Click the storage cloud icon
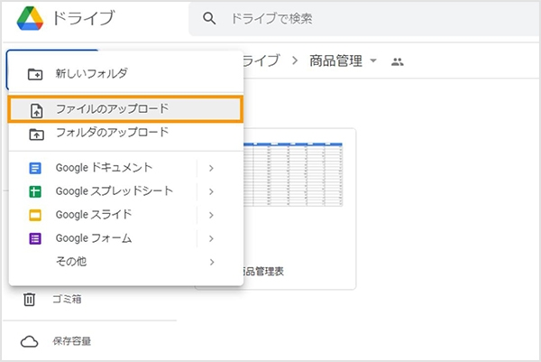The image size is (541, 362). click(29, 341)
